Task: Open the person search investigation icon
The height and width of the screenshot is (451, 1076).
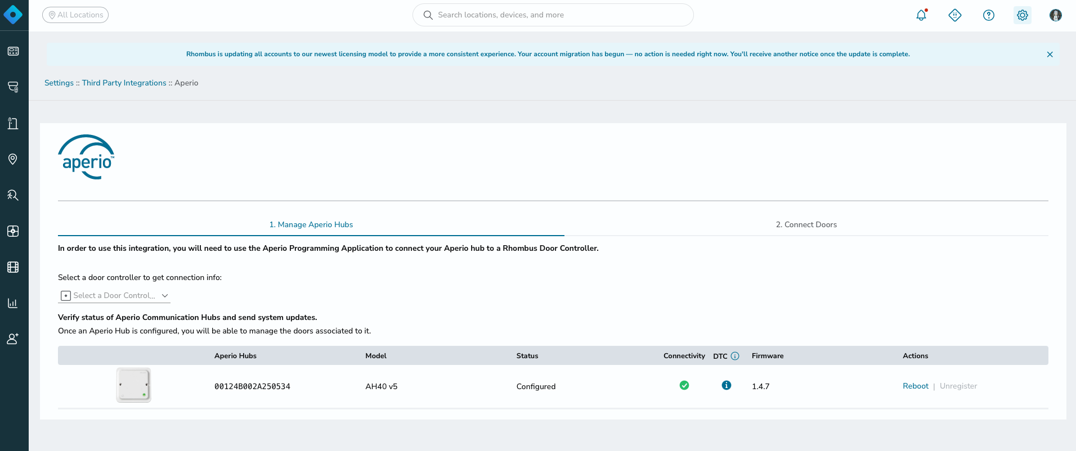Action: tap(13, 195)
